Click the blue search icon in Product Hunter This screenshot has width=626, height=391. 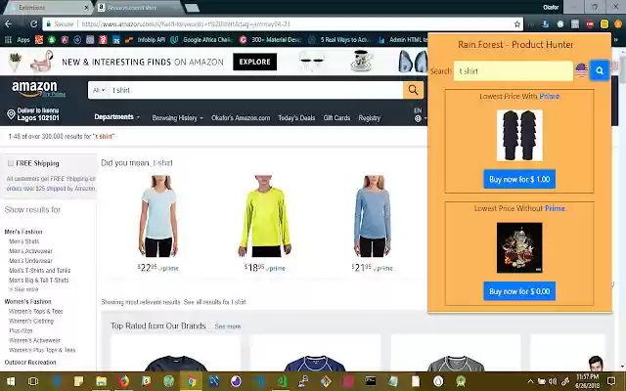[x=600, y=70]
